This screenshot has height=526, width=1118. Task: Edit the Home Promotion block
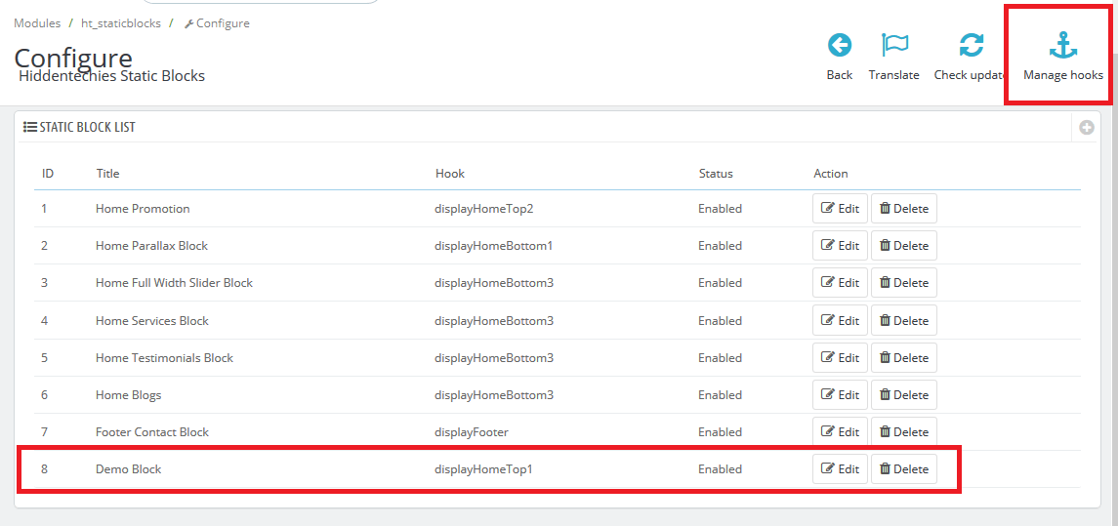(x=840, y=209)
